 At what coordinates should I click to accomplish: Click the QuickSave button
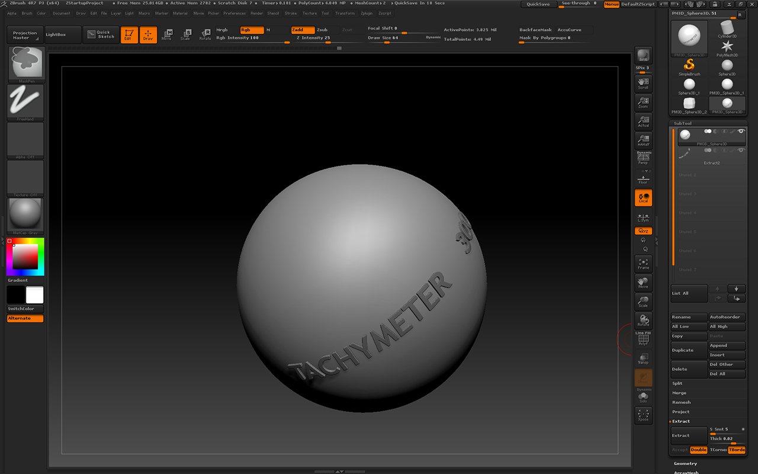pyautogui.click(x=538, y=4)
